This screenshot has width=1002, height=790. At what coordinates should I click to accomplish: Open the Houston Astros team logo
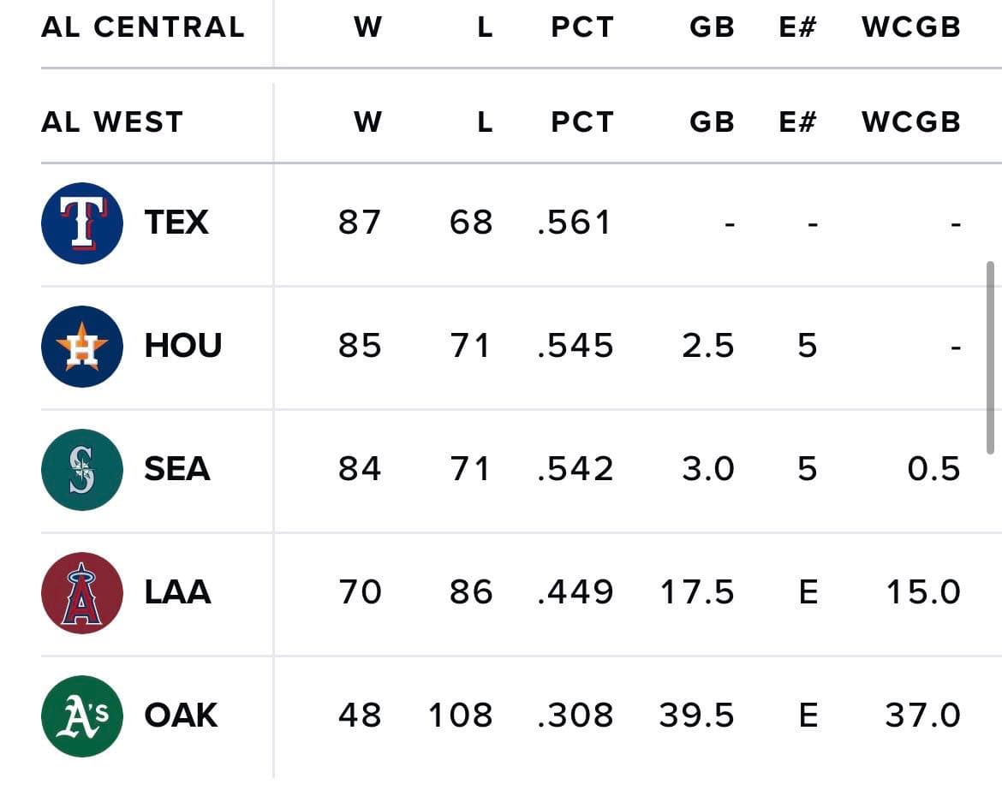82,346
